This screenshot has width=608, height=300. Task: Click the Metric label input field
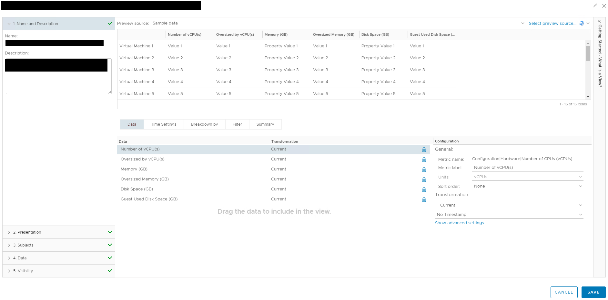(528, 168)
